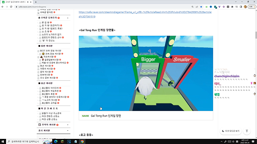
Task: Open the gray square extension icon
Action: click(228, 7)
